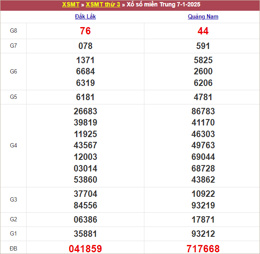Click Đắk Lắk G7 result 078

[85, 46]
